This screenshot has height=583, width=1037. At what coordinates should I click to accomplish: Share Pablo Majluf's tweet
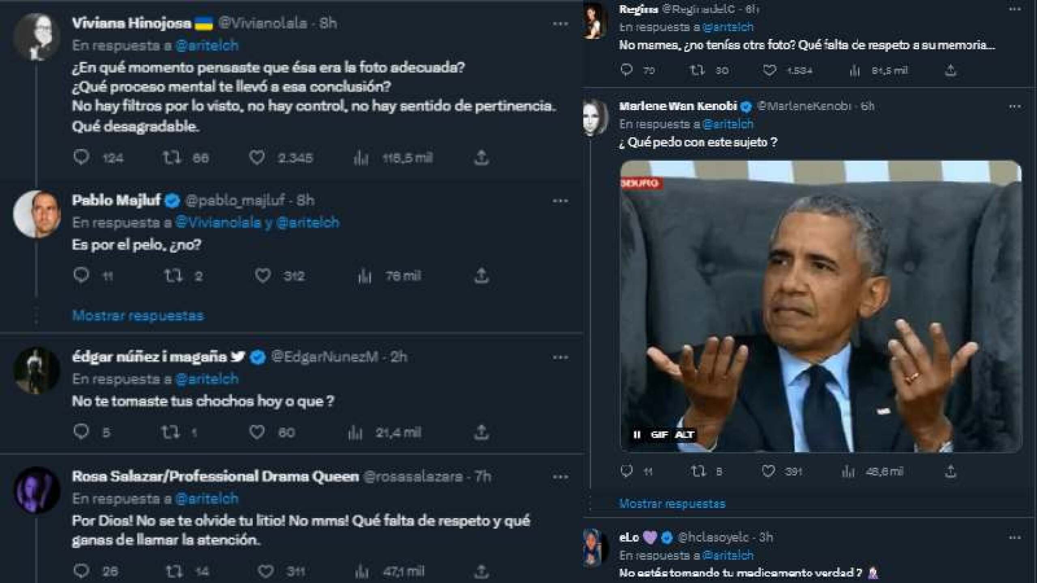[481, 276]
